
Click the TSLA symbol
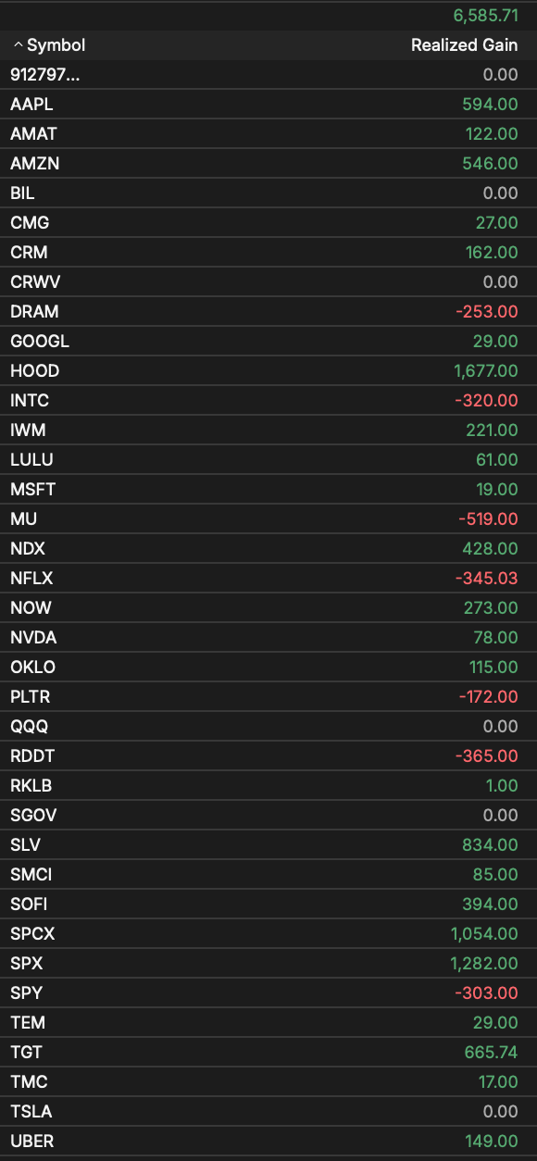point(31,1112)
